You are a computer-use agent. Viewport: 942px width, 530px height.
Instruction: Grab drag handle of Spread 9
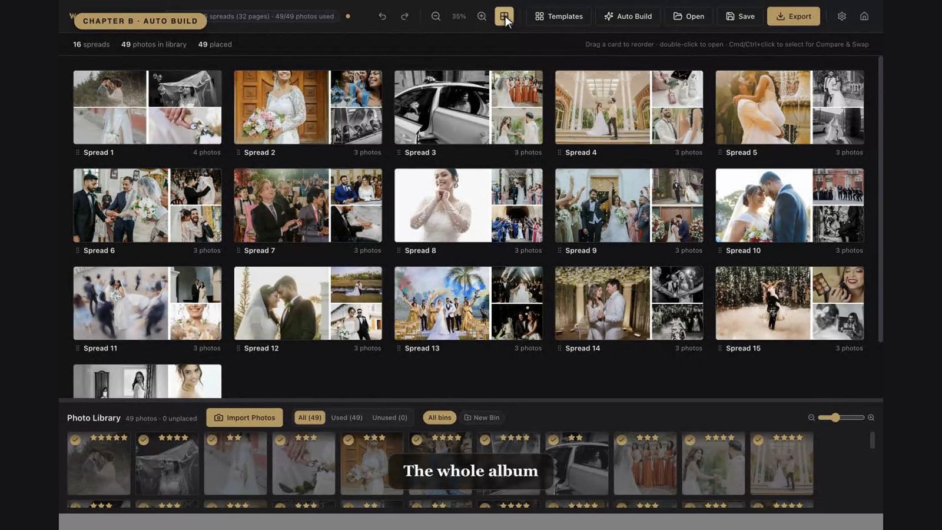tap(559, 250)
